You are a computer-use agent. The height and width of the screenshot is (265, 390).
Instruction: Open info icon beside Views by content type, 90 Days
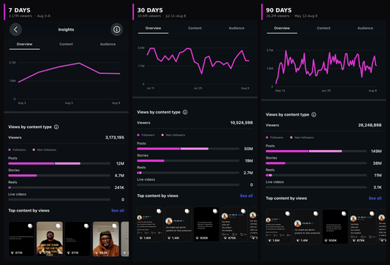click(314, 115)
